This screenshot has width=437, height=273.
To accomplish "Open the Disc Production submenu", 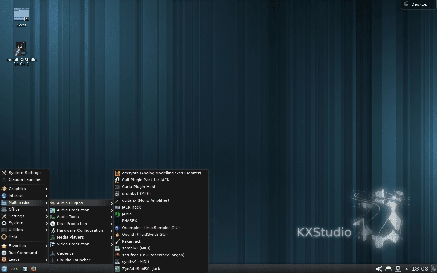I will point(81,224).
